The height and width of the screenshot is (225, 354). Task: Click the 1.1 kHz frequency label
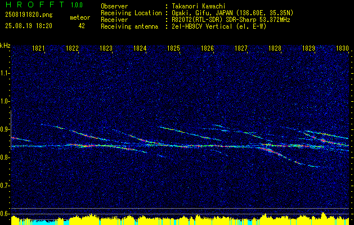point(5,73)
